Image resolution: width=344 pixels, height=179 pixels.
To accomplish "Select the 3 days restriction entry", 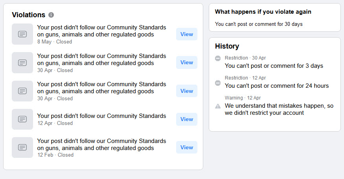I will coord(274,66).
